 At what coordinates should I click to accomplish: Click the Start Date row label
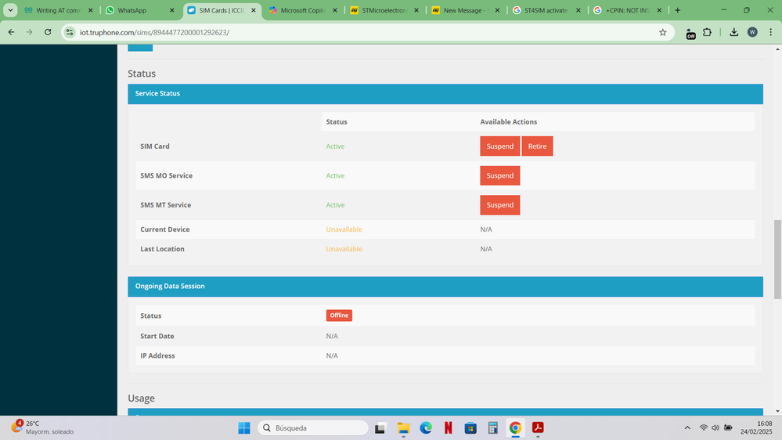point(157,336)
